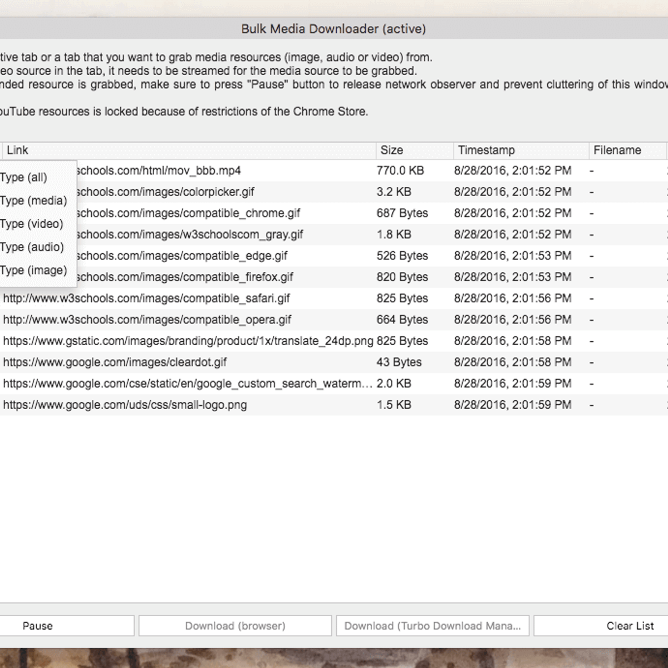Screen dimensions: 668x668
Task: Click the 825 Bytes size of compatible_safari.gif
Action: (x=402, y=298)
